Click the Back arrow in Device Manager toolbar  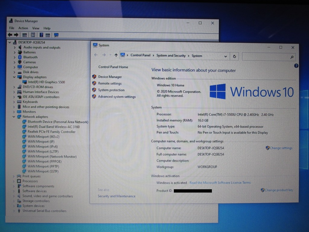coord(10,35)
